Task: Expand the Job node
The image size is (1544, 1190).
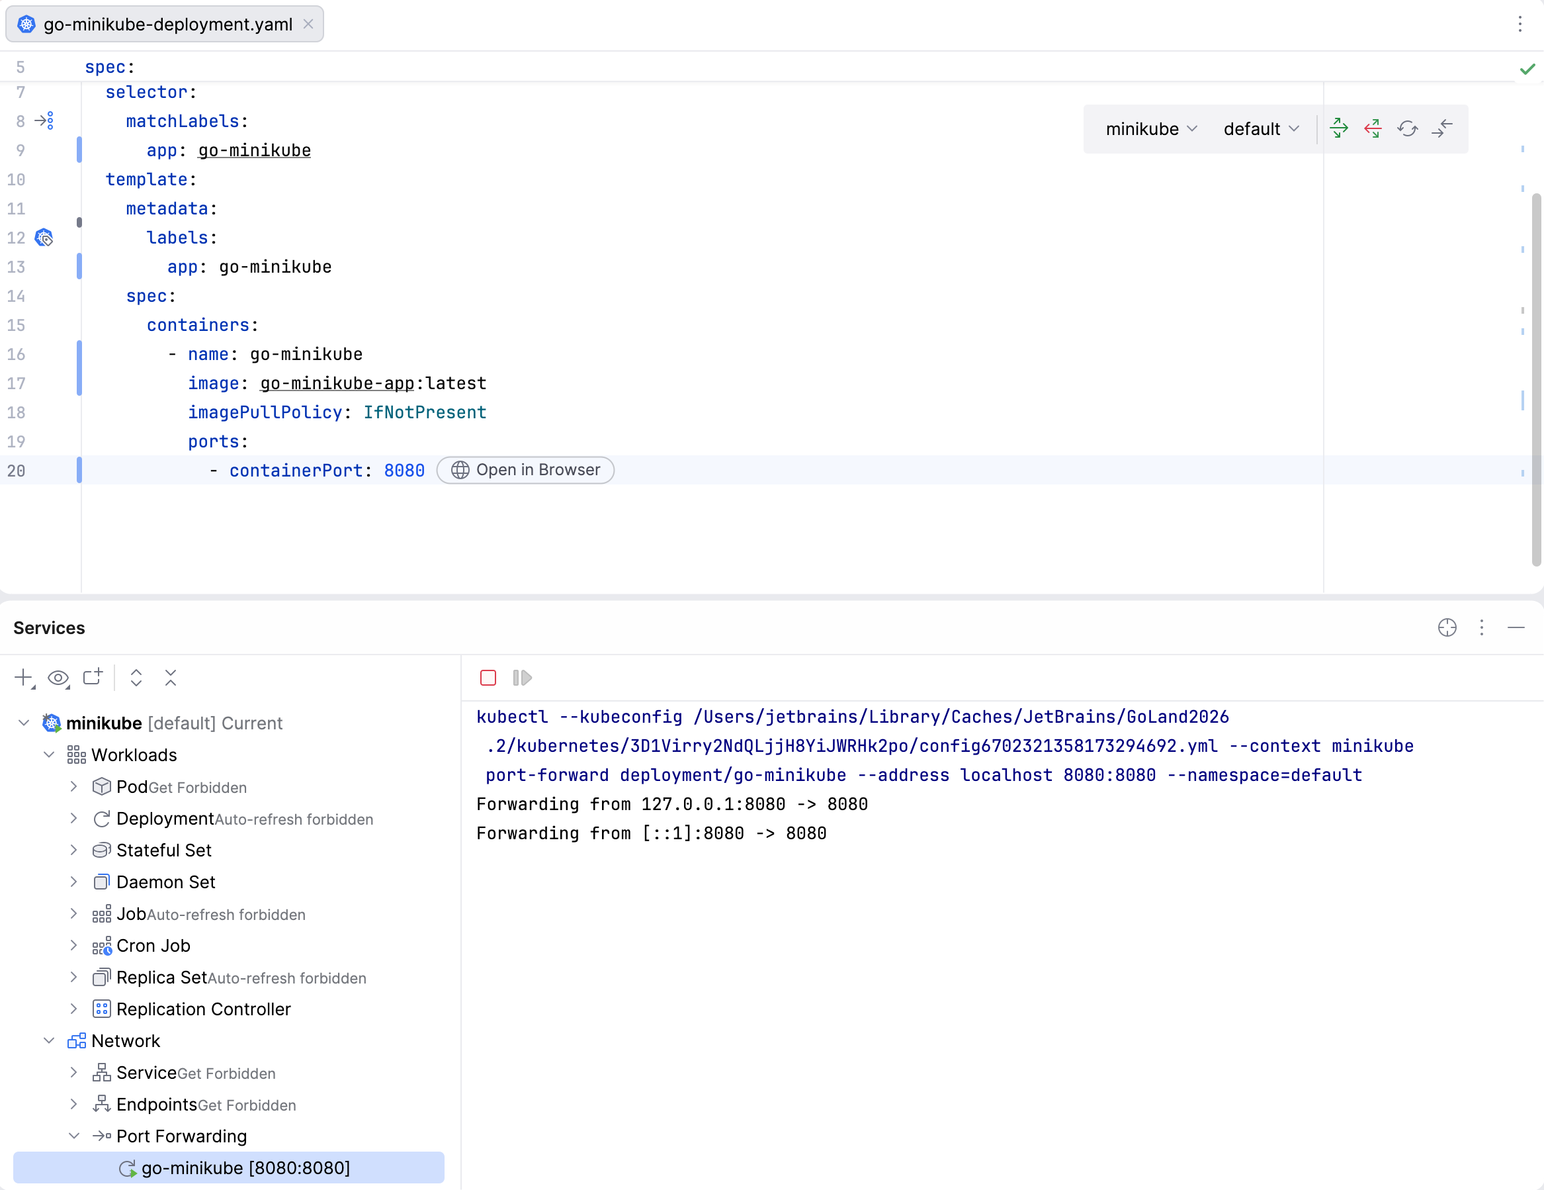Action: [73, 914]
